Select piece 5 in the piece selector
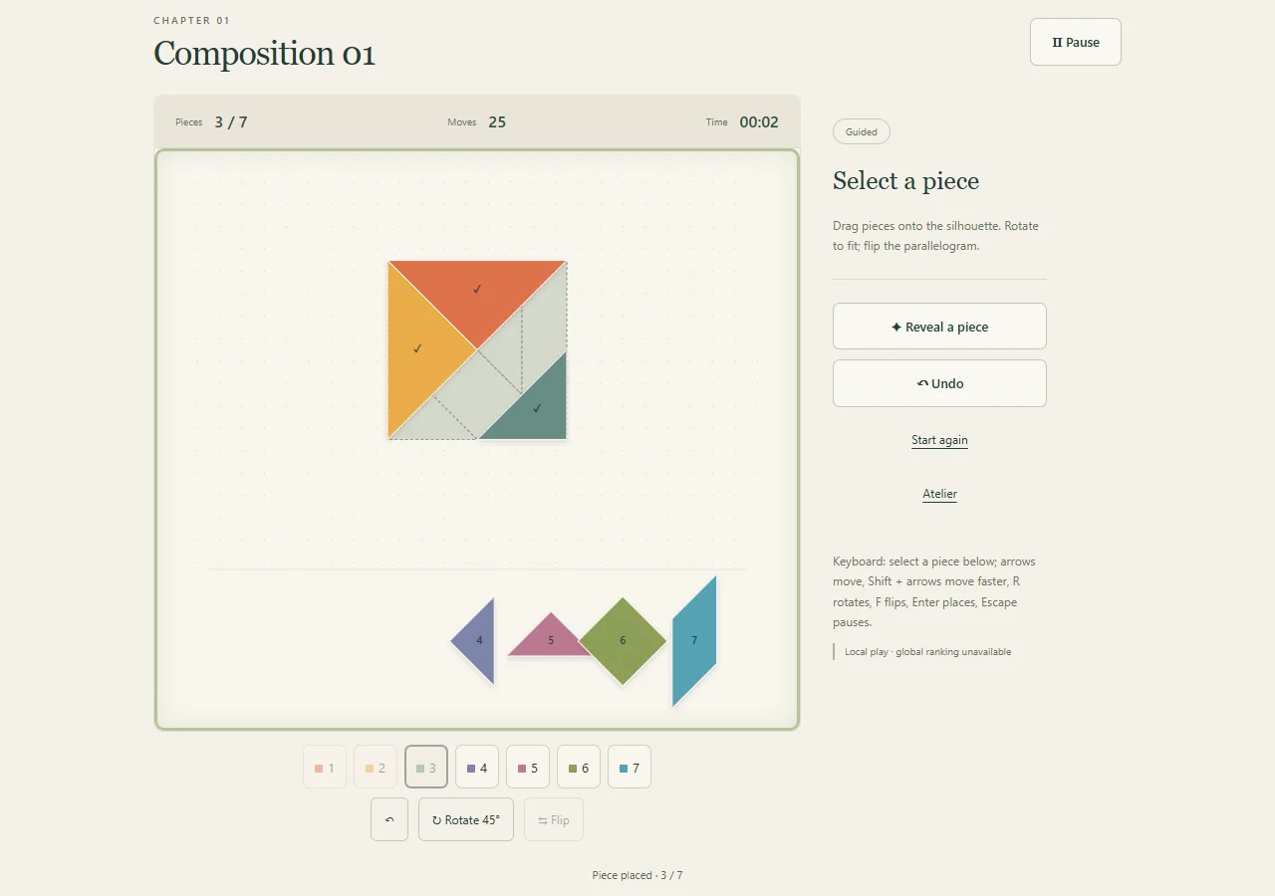This screenshot has width=1275, height=896. [528, 767]
